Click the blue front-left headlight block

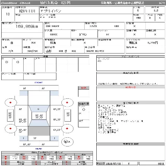pos(24,93)
